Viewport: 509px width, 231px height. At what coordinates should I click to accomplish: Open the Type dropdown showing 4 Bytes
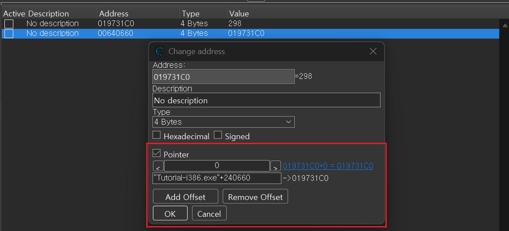click(223, 122)
